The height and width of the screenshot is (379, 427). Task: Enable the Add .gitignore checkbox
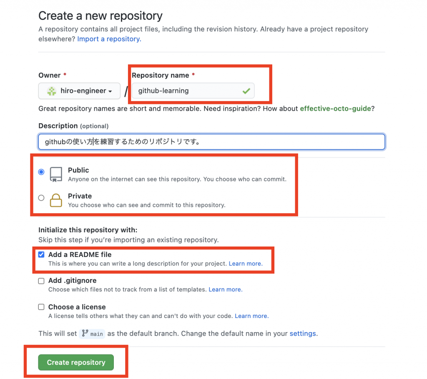click(41, 281)
